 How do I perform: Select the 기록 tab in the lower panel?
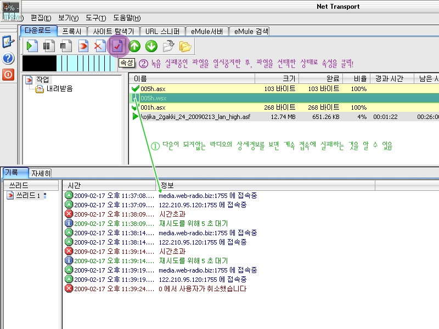point(15,173)
